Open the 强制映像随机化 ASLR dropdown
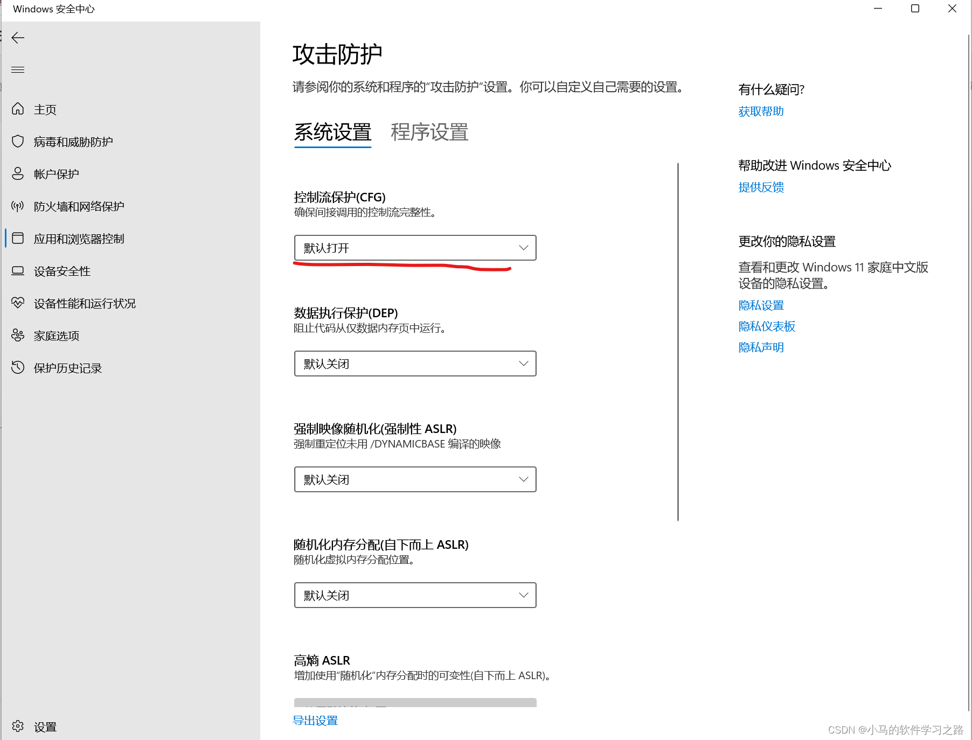The width and height of the screenshot is (972, 740). (415, 479)
